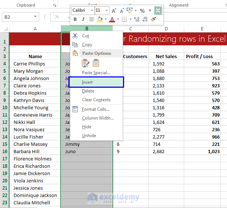Select cell with Dominique Jackson
Viewport: 227px width, 208px height.
pos(35,196)
